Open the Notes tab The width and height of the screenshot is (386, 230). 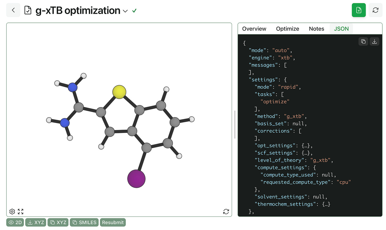(x=317, y=29)
